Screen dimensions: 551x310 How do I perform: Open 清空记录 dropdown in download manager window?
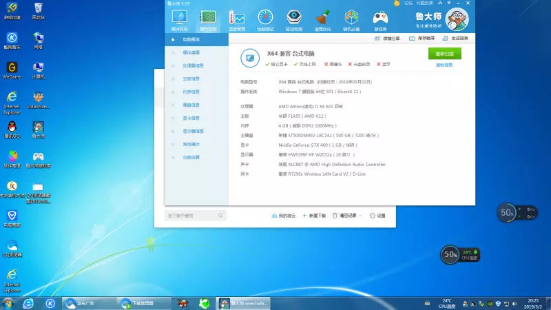point(347,216)
